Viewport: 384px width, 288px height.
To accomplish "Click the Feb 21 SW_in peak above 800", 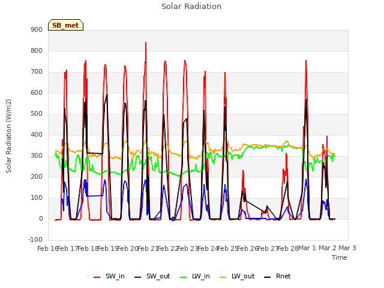I will pyautogui.click(x=146, y=43).
